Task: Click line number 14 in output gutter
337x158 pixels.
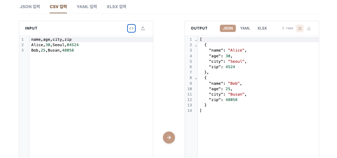Action: pyautogui.click(x=190, y=111)
